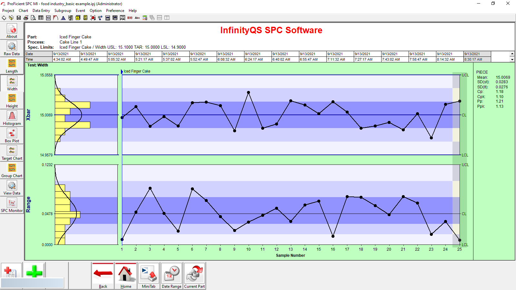Viewport: 516px width, 290px height.
Task: Click the split vertically toolbar icon
Action: 167,18
